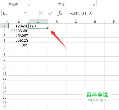Select column C header
119x110 pixels.
57,21
